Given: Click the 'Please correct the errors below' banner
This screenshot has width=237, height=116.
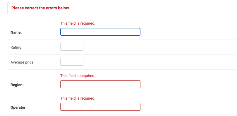Looking at the screenshot, I should 122,8.
